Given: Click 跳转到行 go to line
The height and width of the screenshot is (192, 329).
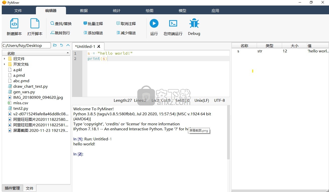Looking at the screenshot, I should [60, 33].
